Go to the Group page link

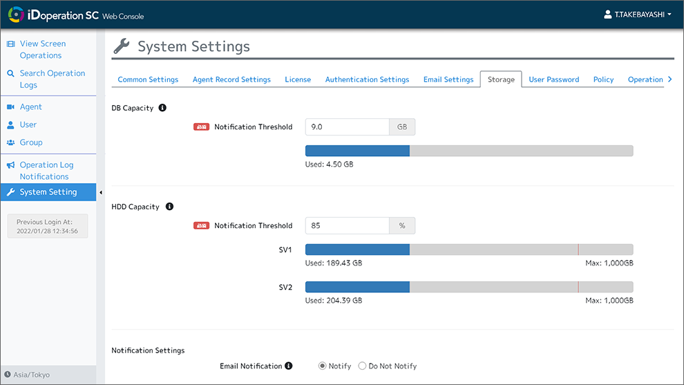coord(31,142)
